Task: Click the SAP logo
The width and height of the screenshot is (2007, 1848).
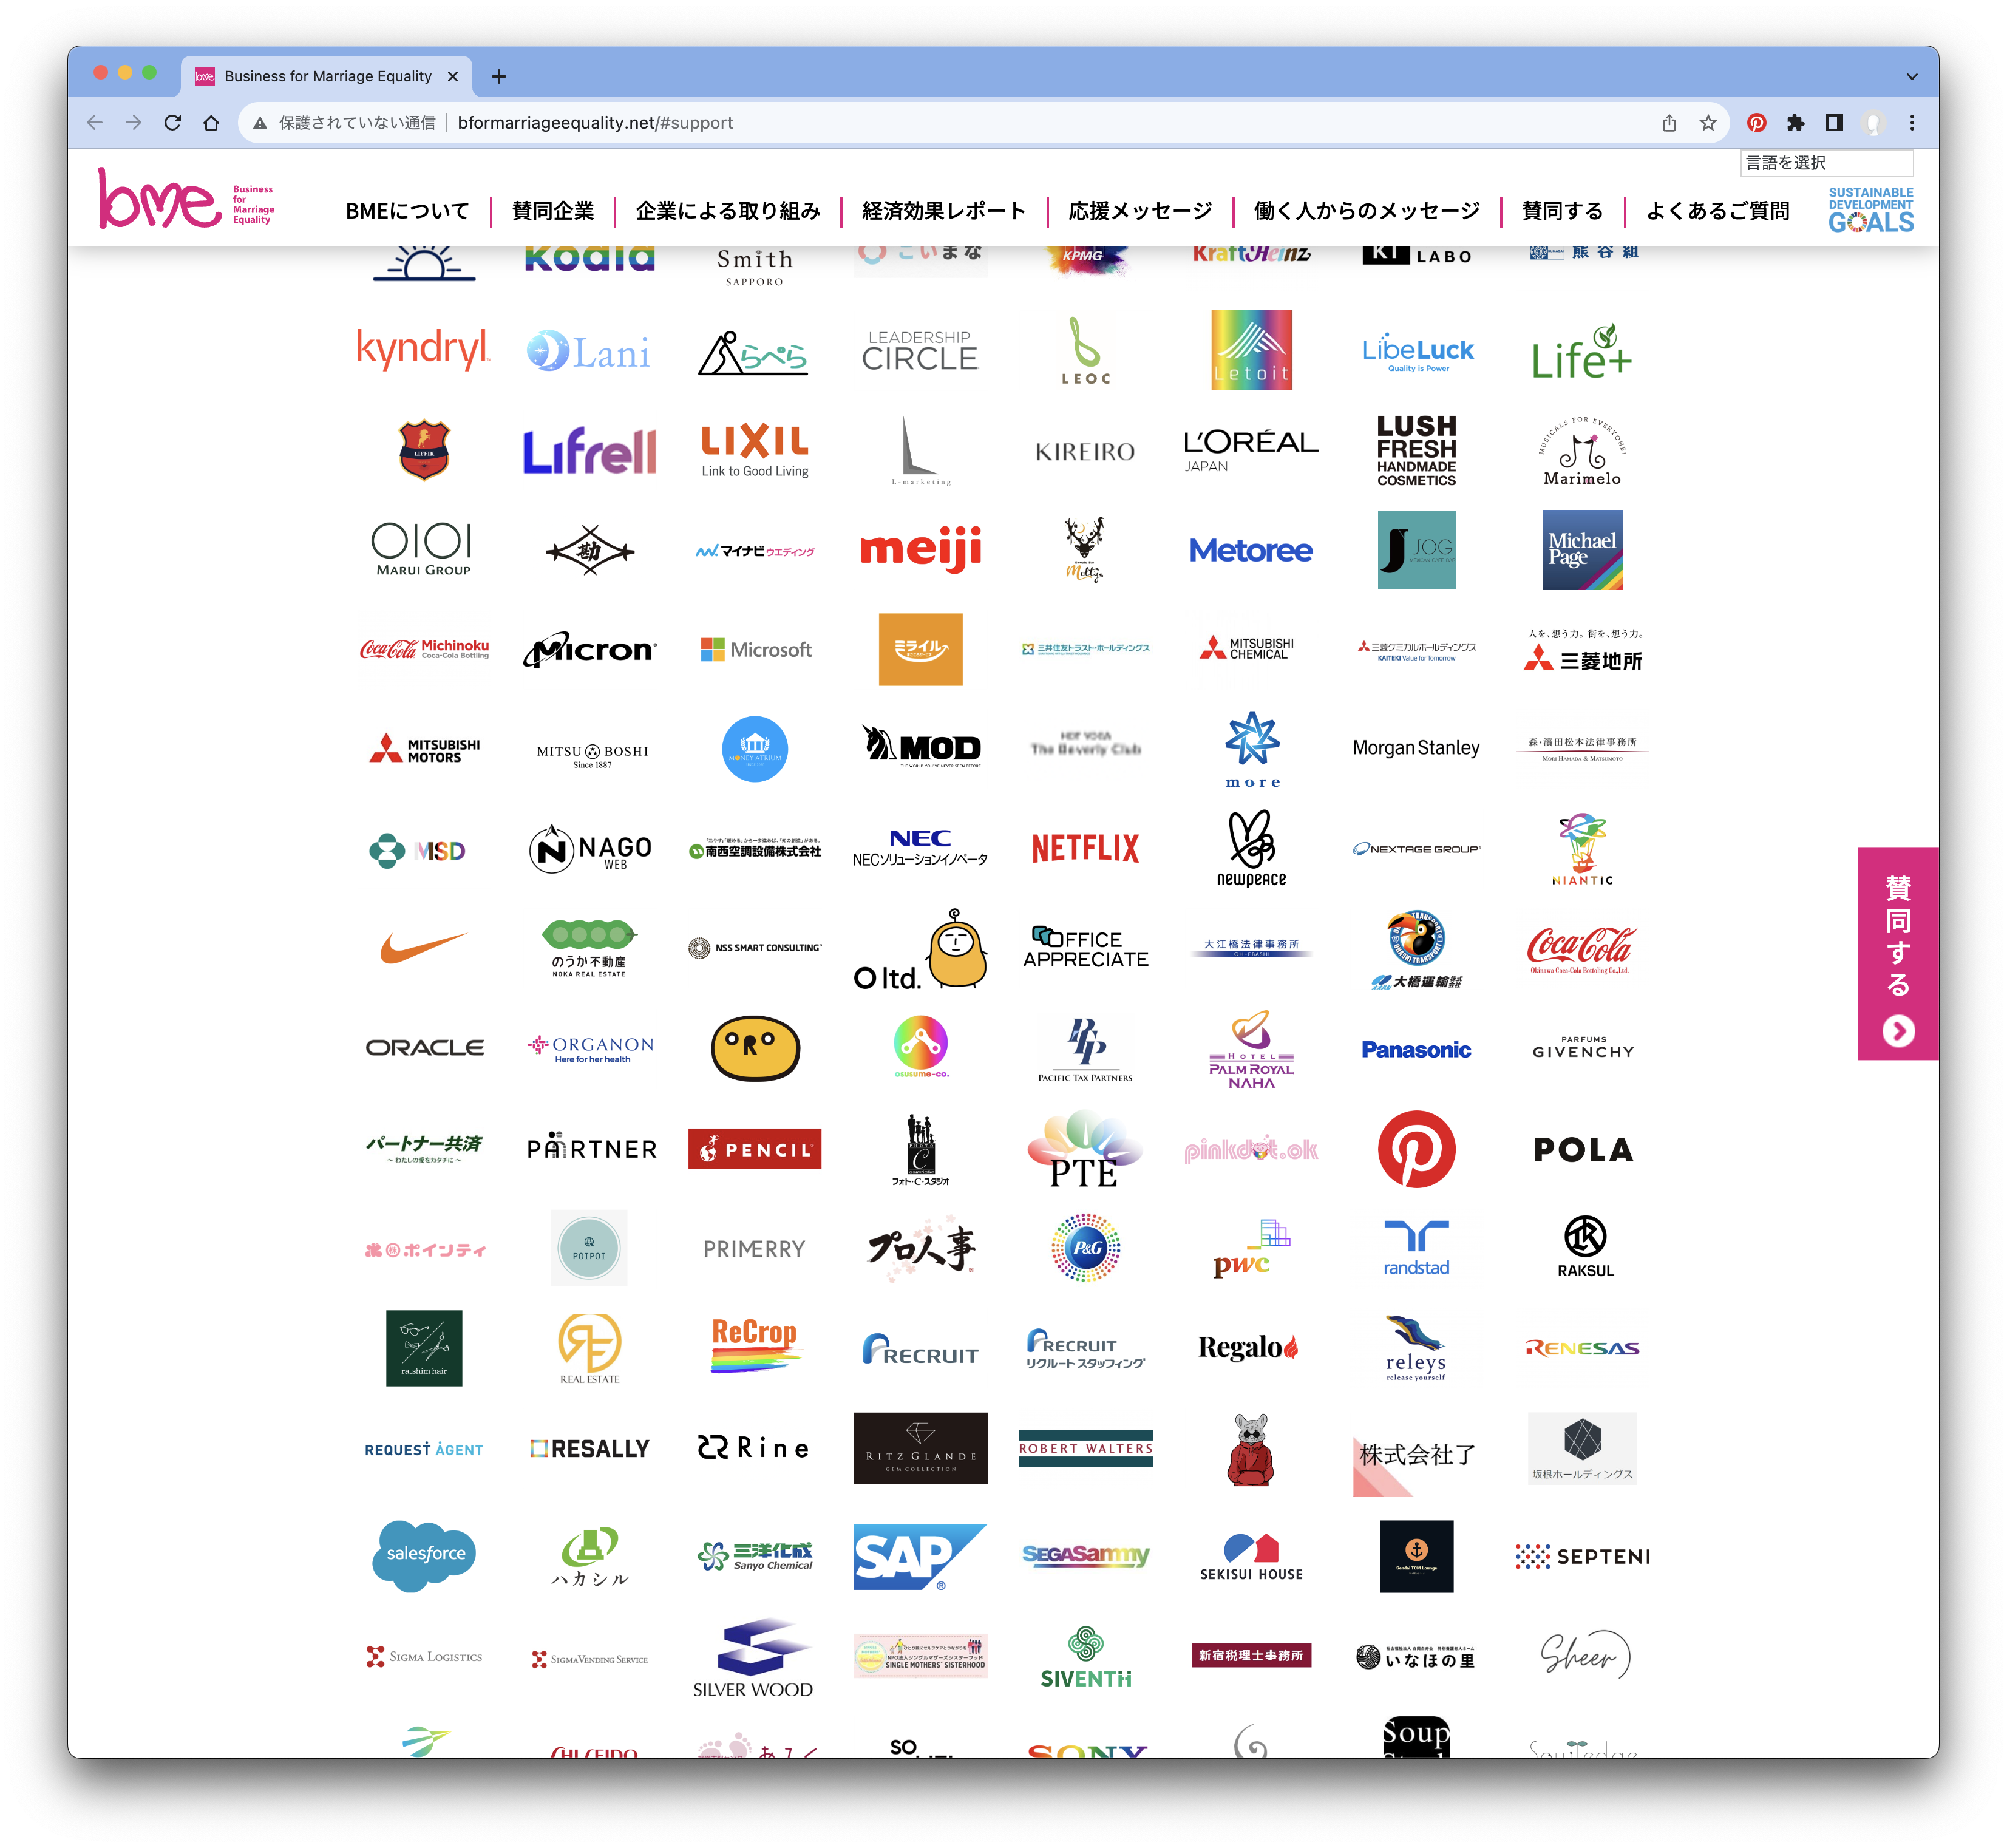Action: [920, 1557]
